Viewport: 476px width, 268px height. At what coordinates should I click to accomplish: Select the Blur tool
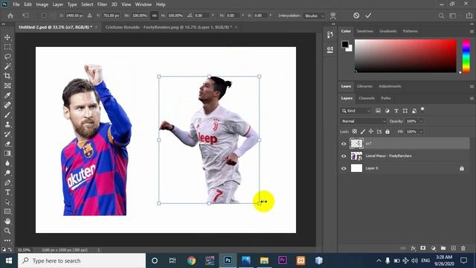[7, 163]
